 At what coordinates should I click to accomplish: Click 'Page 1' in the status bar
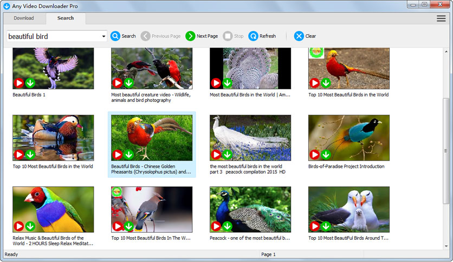pyautogui.click(x=268, y=254)
